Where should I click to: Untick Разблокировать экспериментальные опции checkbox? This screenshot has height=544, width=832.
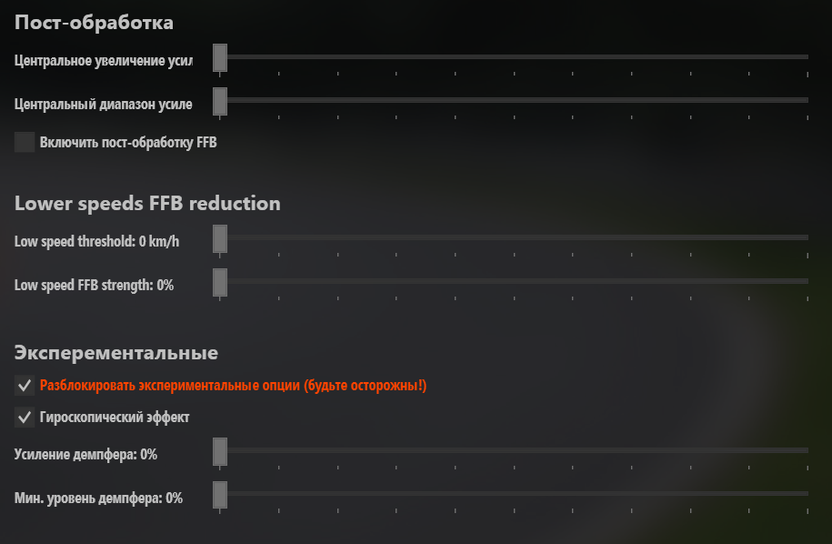(x=25, y=386)
